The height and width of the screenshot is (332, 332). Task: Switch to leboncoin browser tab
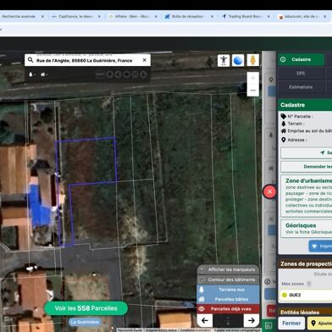(x=302, y=17)
